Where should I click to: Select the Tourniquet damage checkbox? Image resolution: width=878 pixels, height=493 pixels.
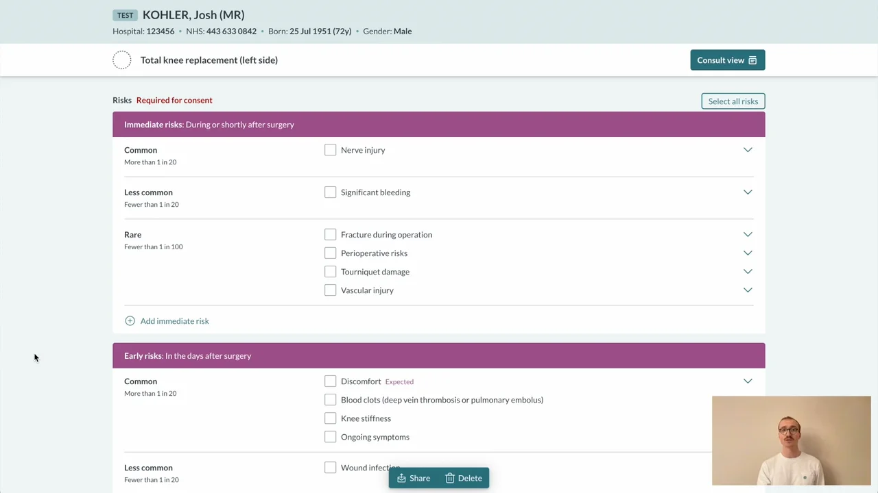tap(331, 272)
